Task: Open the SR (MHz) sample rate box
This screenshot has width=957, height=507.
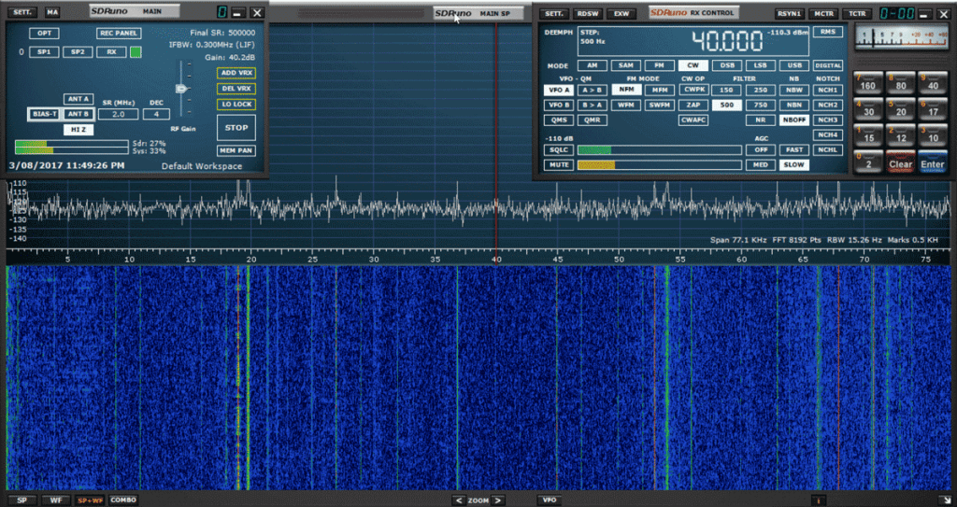Action: pos(117,114)
